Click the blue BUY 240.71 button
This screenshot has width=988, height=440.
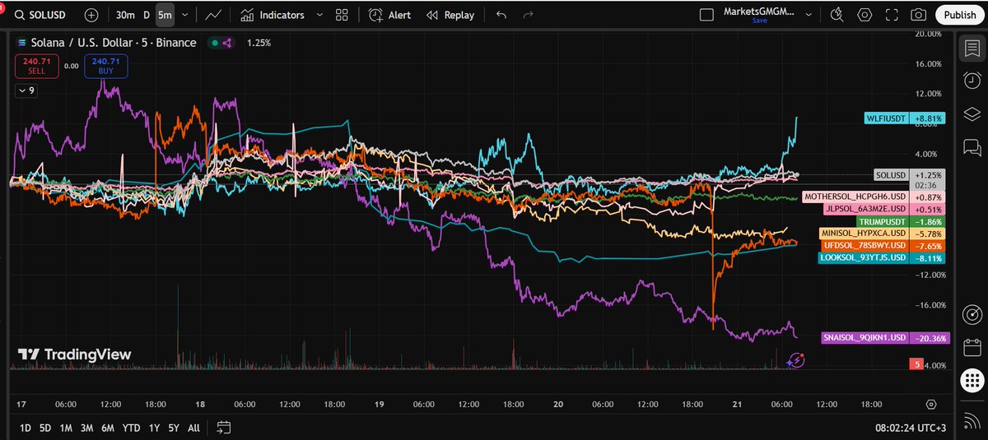pos(105,66)
